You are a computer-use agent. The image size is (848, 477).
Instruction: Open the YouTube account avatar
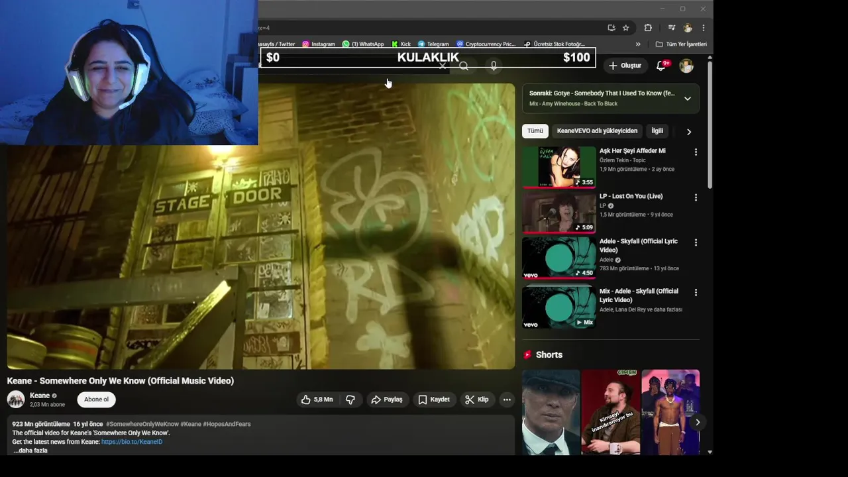686,66
